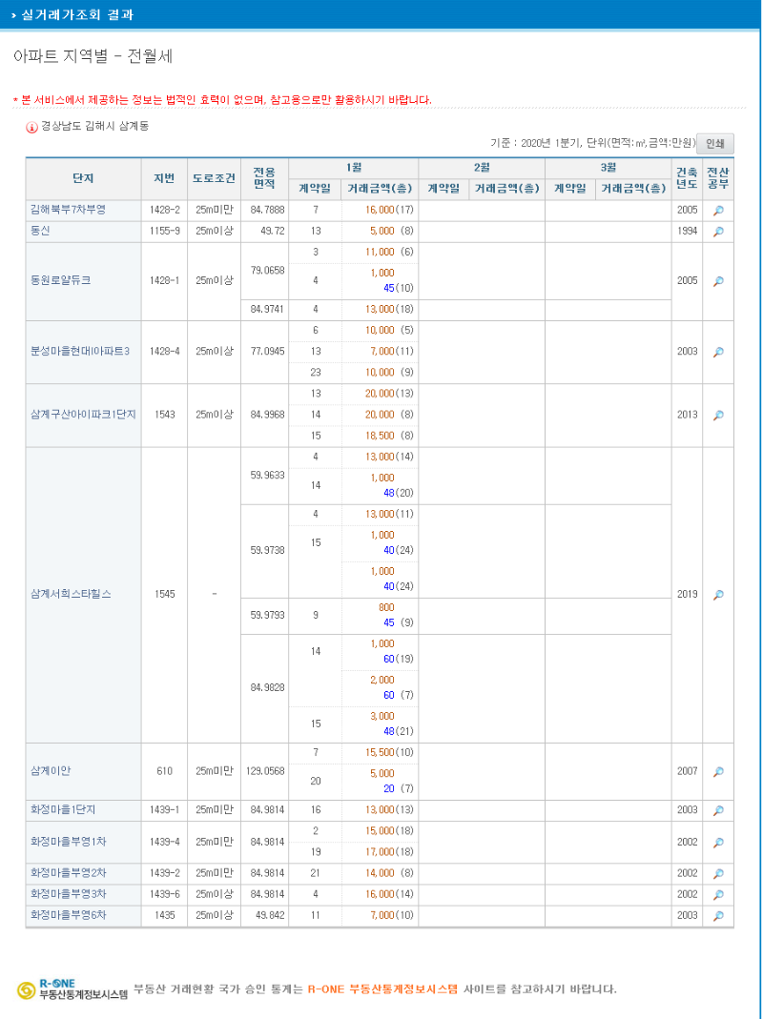Viewport: 763px width, 1019px height.
Task: Select complex name 삼계구산아이파크1단지
Action: (x=83, y=414)
